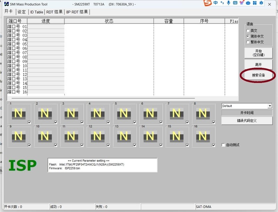Uncheck the port 8 enable checkbox

click(x=214, y=122)
